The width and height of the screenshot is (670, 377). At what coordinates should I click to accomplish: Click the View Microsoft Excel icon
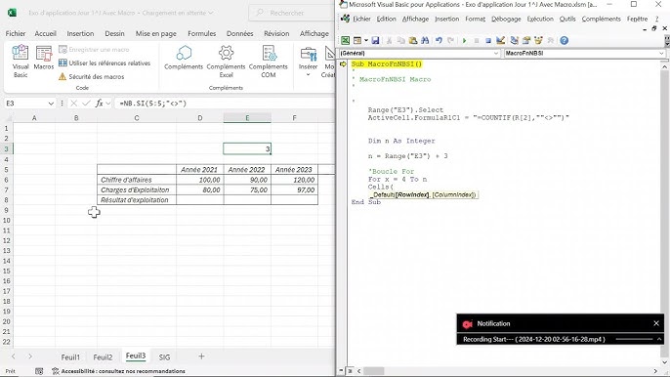coord(345,41)
